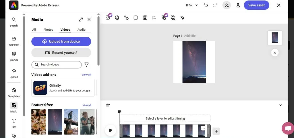Open the Gifinity add-on

63,88
